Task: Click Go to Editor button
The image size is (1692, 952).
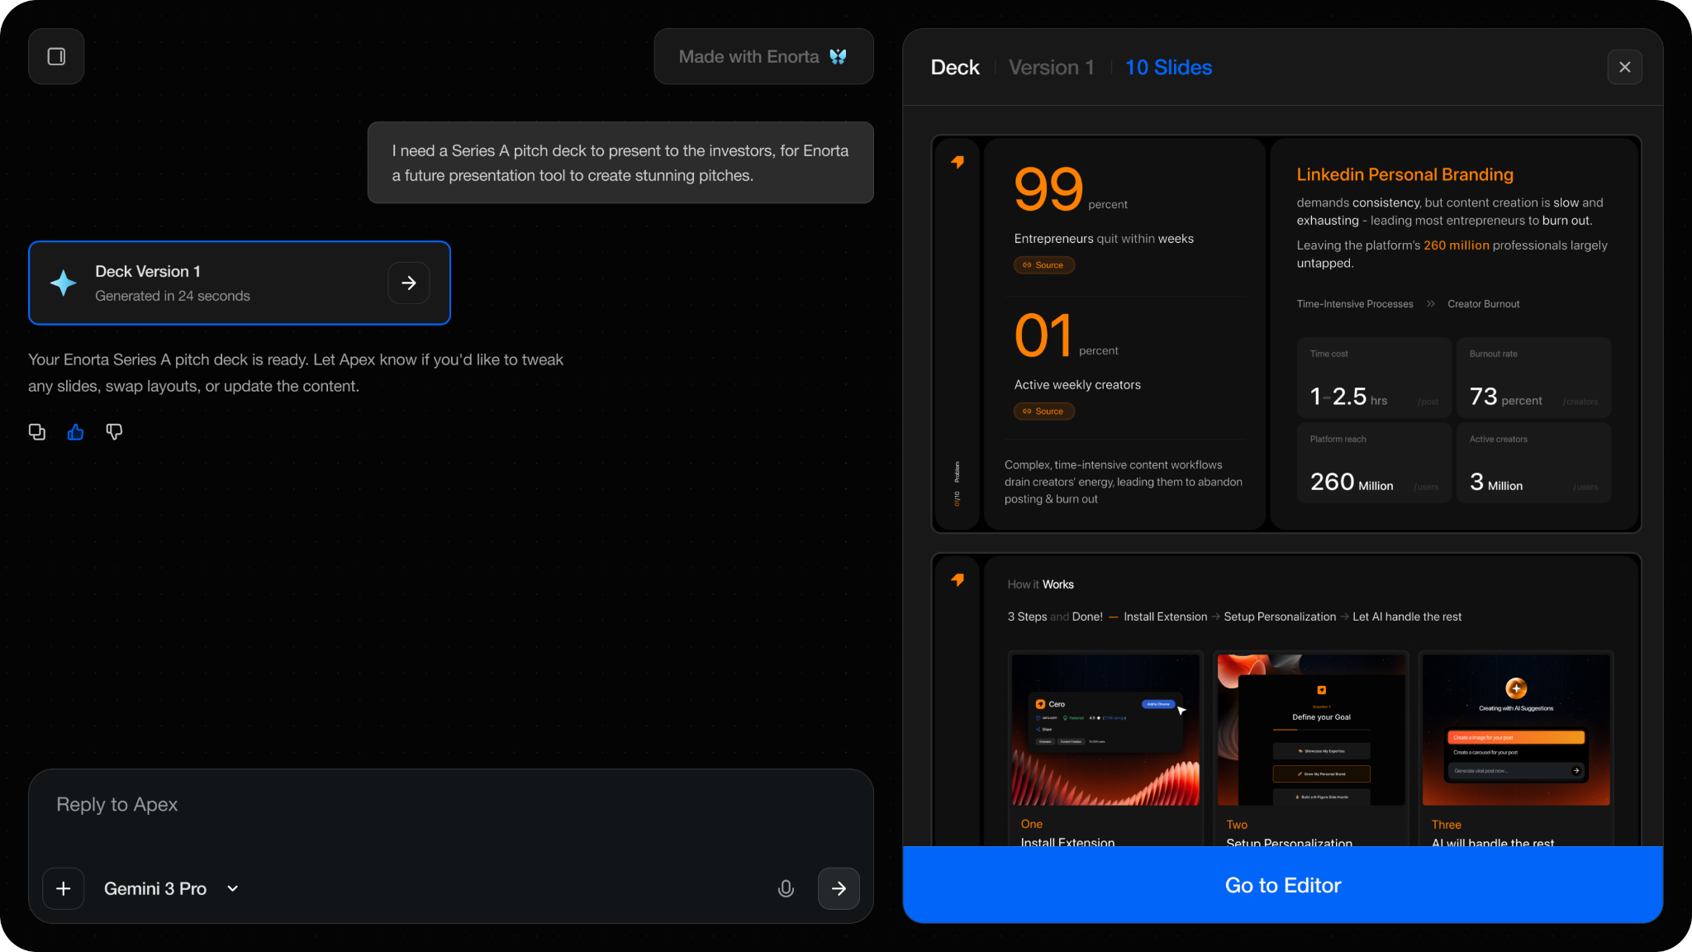Action: [x=1283, y=885]
